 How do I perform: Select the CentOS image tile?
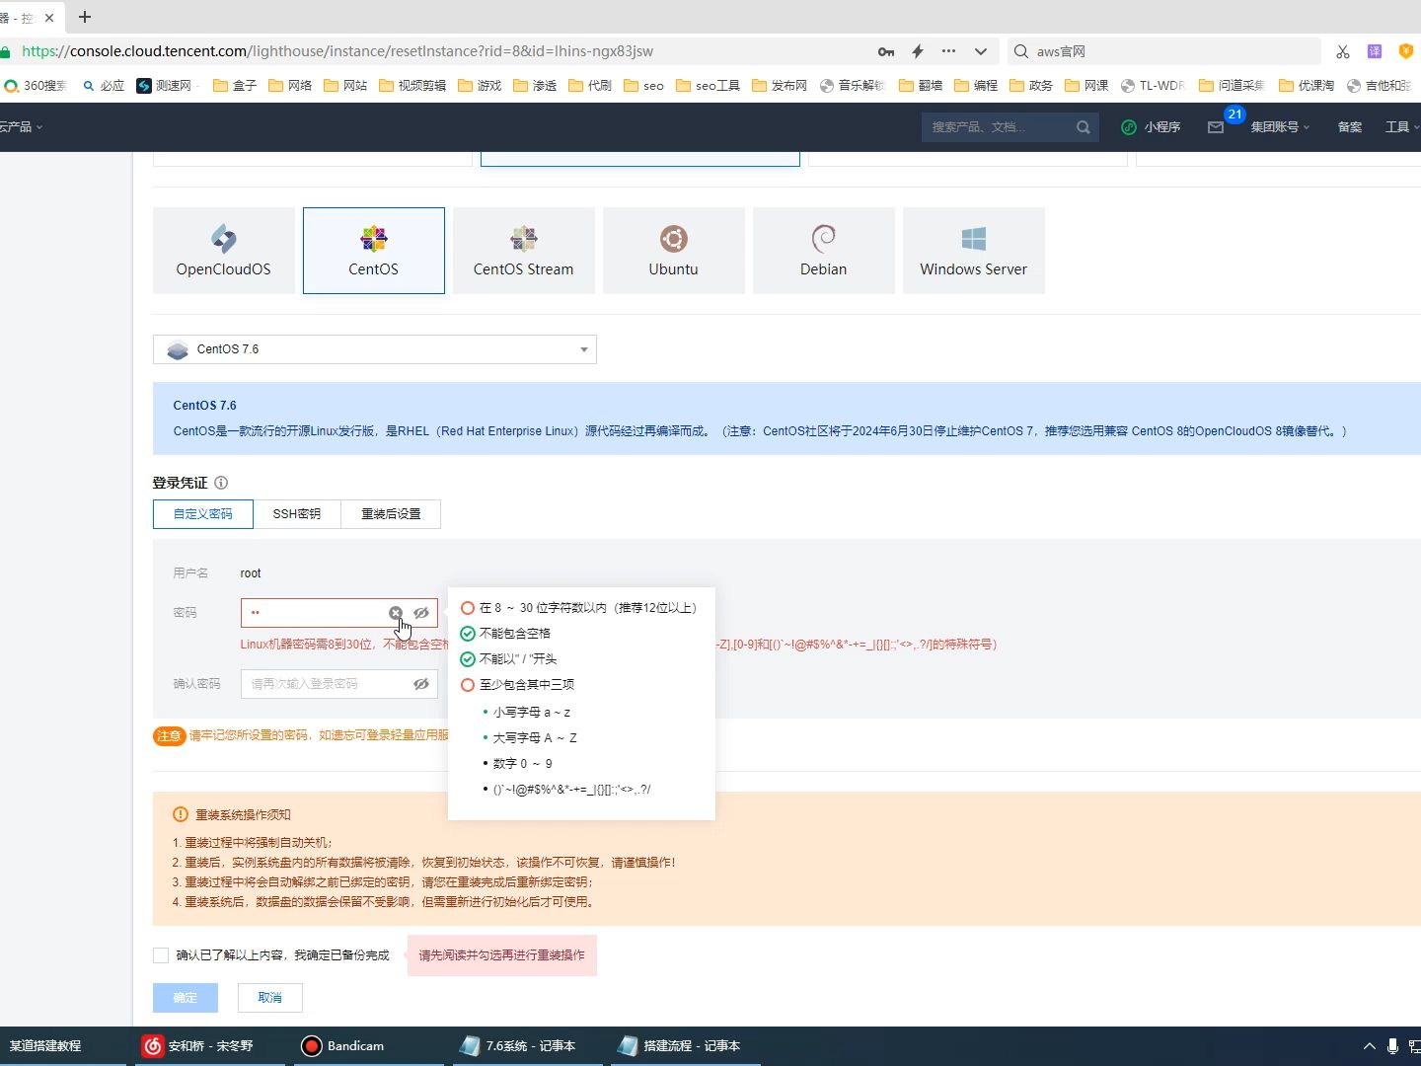[373, 251]
